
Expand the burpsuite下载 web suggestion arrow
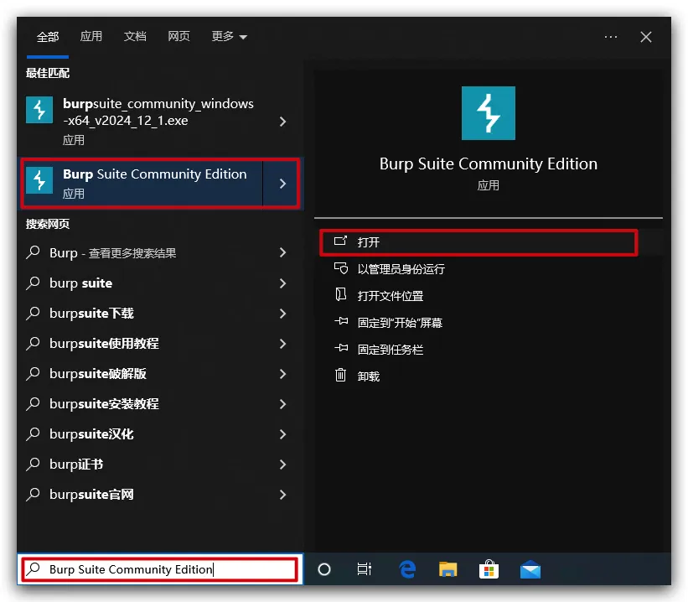point(282,314)
